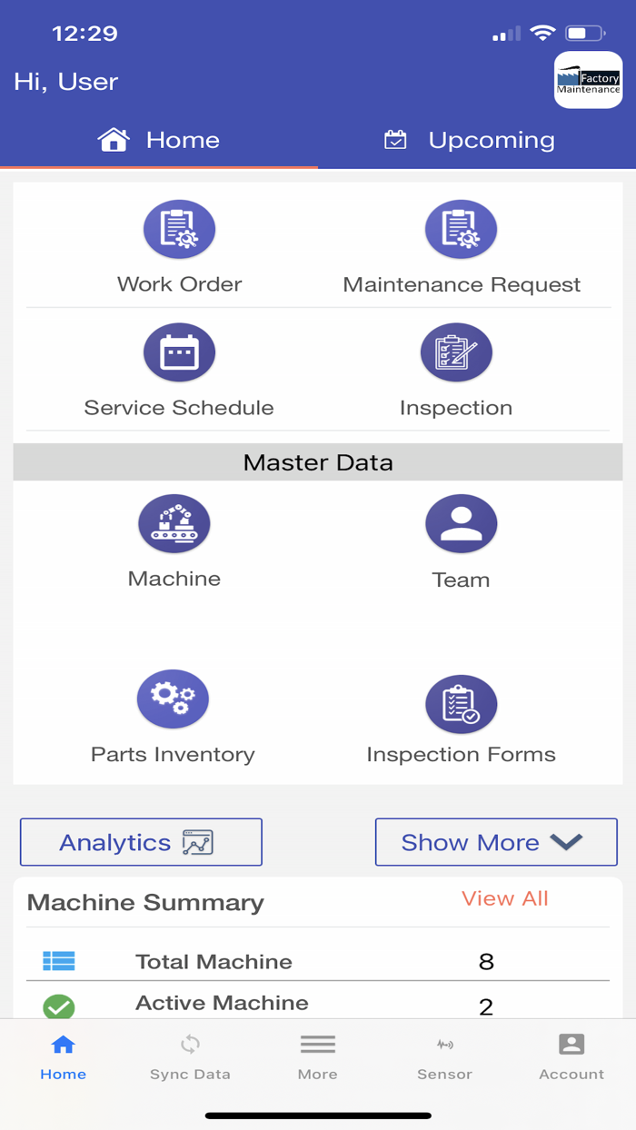This screenshot has width=636, height=1130.
Task: Open the More menu
Action: (x=317, y=1056)
